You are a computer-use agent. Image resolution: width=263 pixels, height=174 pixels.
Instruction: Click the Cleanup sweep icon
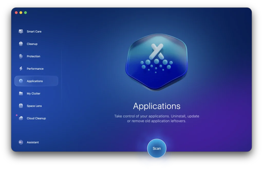(x=21, y=44)
